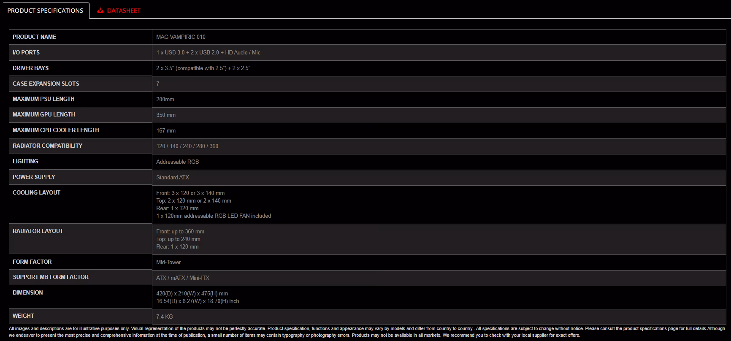The width and height of the screenshot is (731, 341).
Task: Click the 'MAG VAMPIRIC 010' value
Action: pos(181,37)
